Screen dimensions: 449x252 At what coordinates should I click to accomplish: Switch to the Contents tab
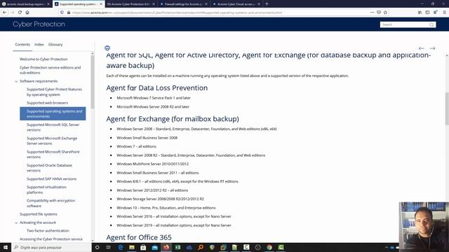[x=22, y=45]
